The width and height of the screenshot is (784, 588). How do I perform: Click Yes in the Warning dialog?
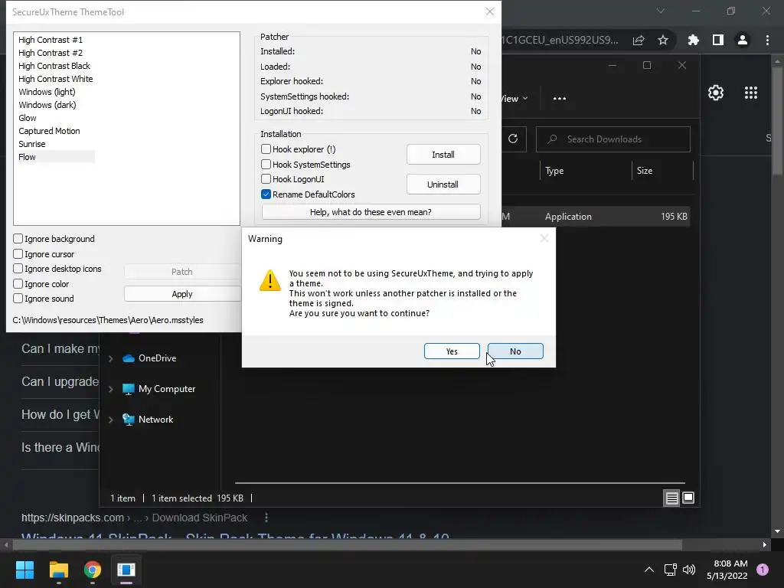(452, 351)
